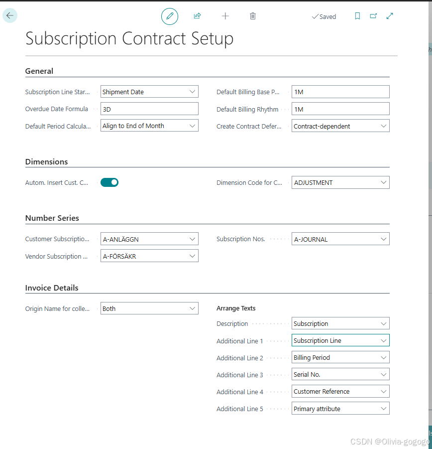432x449 pixels.
Task: Open Additional Line 3 Serial No. dropdown
Action: [383, 374]
